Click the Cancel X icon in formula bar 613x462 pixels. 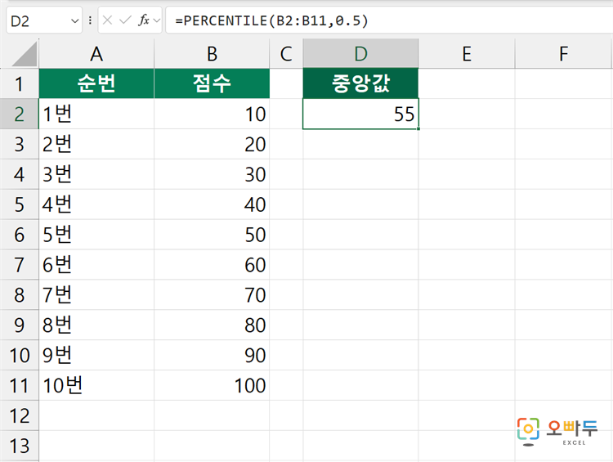[108, 20]
